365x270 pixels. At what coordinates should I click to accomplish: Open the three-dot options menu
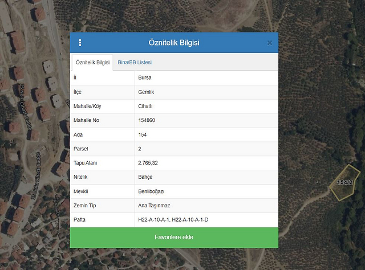80,43
